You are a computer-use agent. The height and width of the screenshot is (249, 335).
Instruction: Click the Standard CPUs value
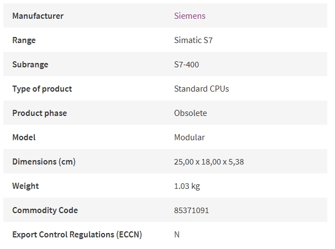201,89
